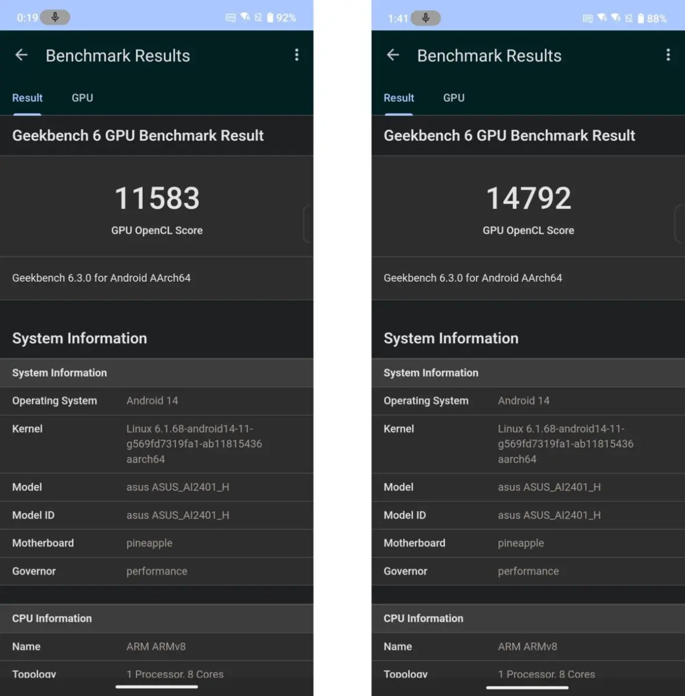Tap the microphone indicator beside the 1:41 clock
685x696 pixels.
click(426, 18)
